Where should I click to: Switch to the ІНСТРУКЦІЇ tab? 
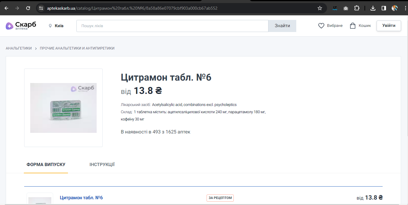pos(102,164)
